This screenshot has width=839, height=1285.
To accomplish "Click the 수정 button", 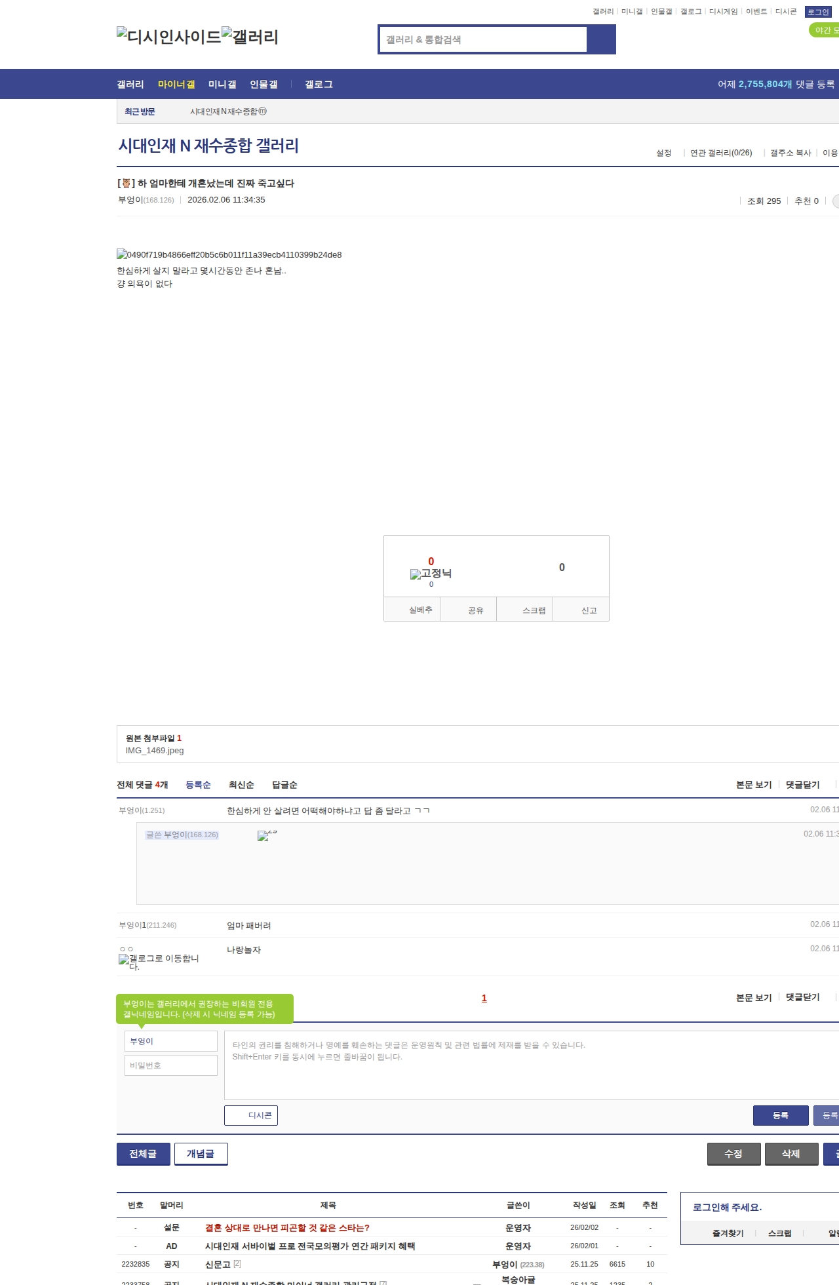I will 734,1154.
